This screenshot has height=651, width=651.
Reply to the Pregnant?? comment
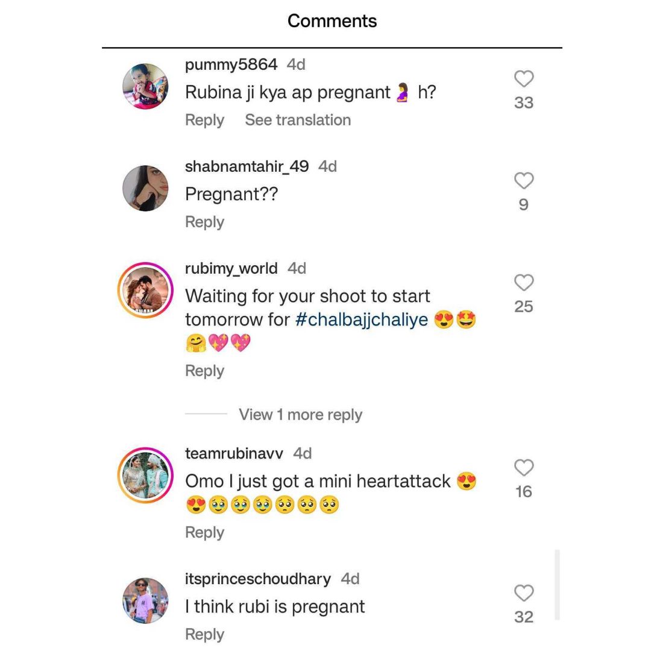coord(204,222)
